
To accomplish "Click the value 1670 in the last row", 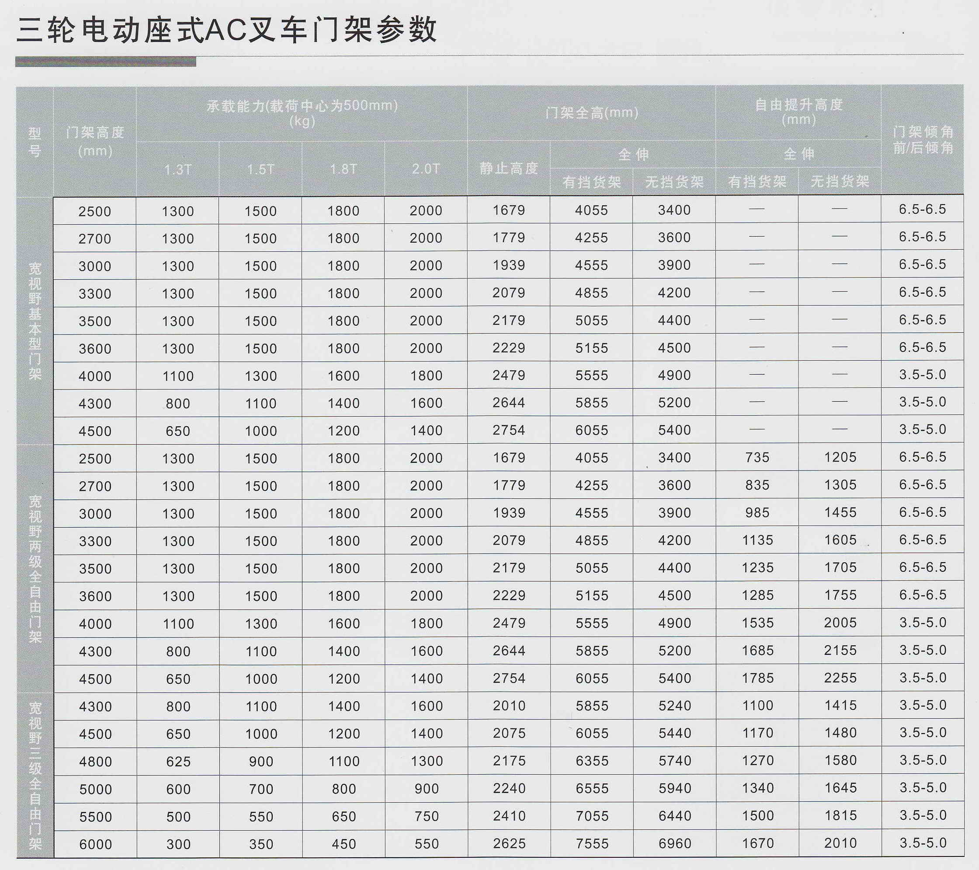I will coord(758,843).
